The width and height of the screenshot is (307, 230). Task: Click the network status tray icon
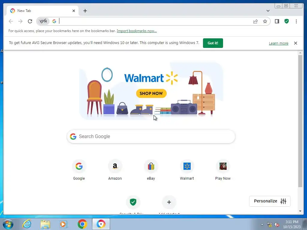pos(270,224)
